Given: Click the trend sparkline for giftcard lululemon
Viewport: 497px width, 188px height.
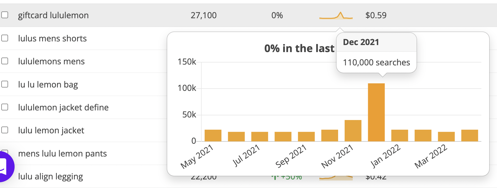Looking at the screenshot, I should click(336, 16).
